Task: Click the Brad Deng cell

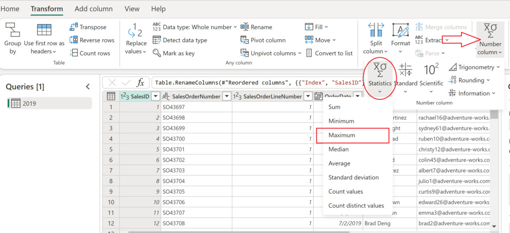Action: tap(389, 224)
